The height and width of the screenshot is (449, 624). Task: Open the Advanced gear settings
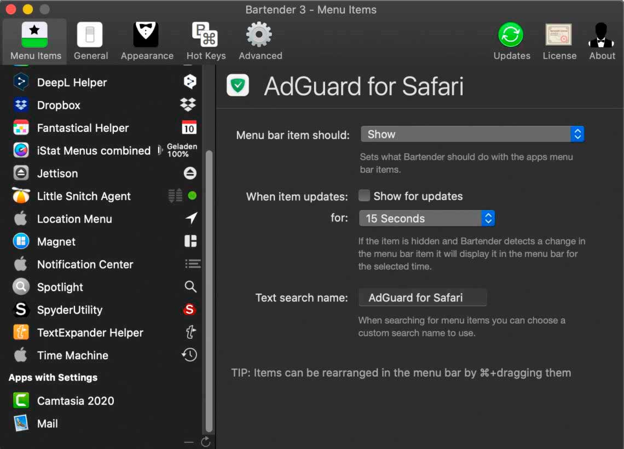click(260, 36)
